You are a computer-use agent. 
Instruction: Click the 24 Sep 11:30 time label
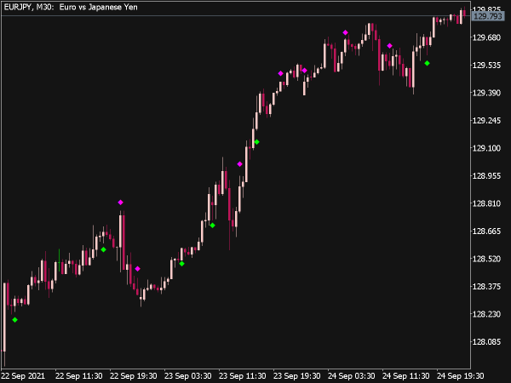pyautogui.click(x=405, y=376)
